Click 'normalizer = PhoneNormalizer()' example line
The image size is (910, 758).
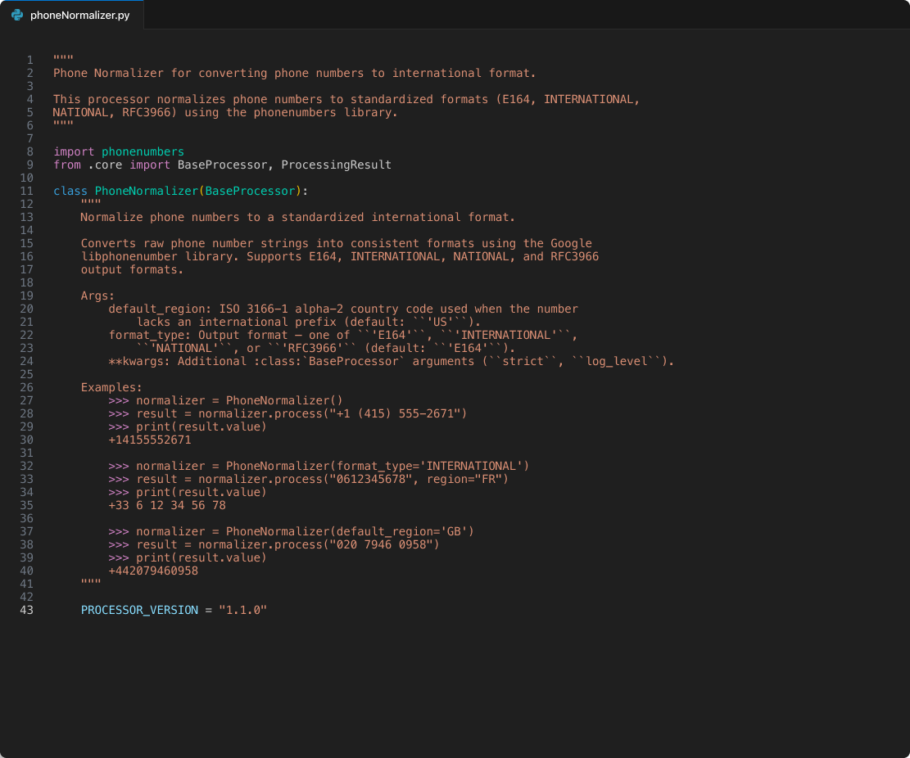pyautogui.click(x=226, y=401)
